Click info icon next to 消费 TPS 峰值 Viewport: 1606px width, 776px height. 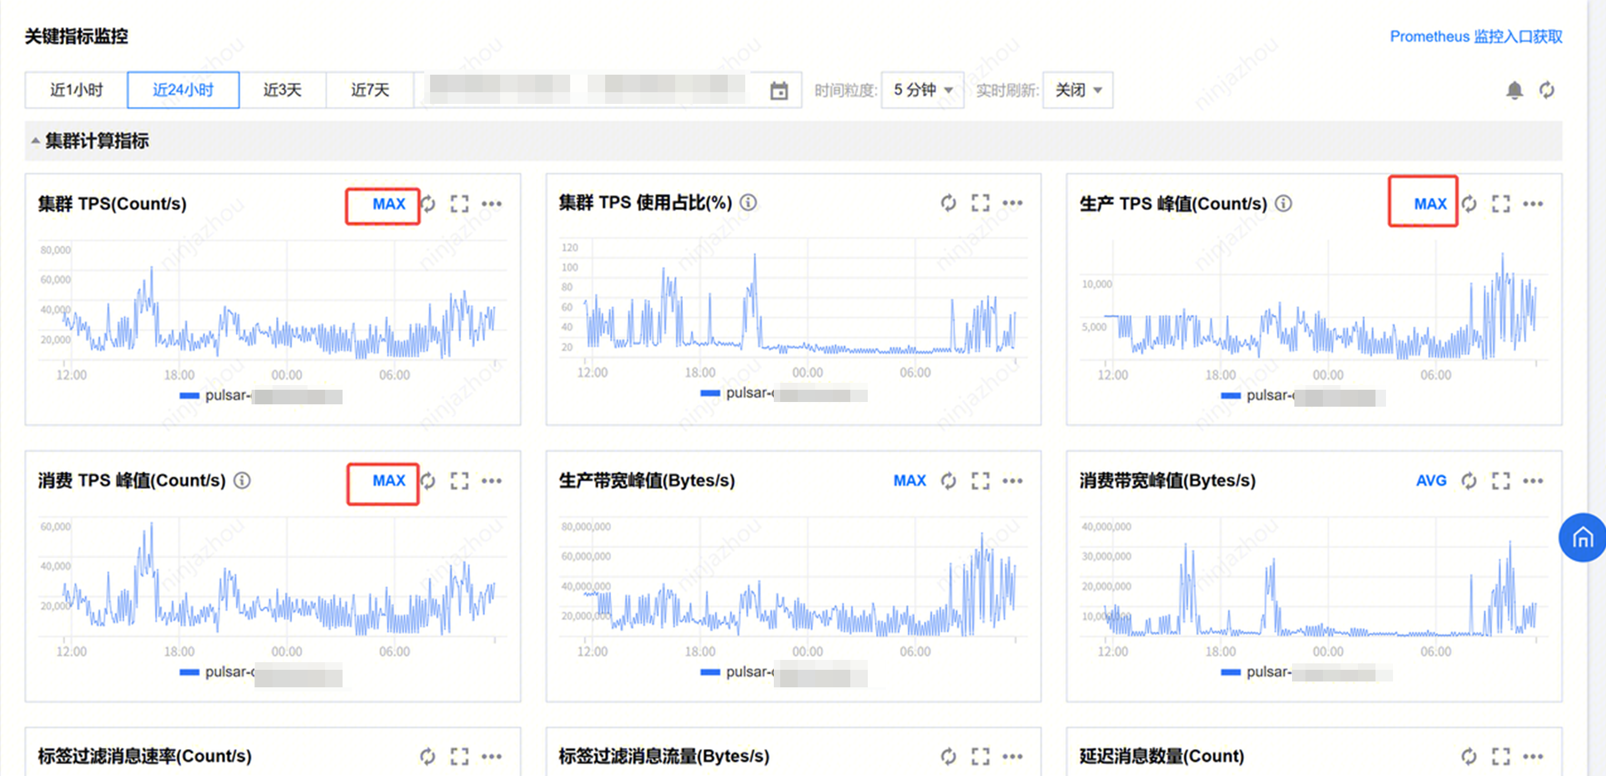click(242, 481)
